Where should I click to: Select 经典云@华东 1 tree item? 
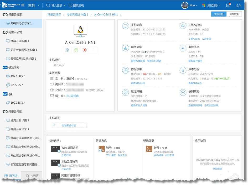21,129
